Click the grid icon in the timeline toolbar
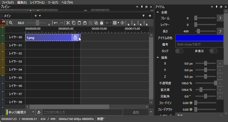 (x=115, y=23)
